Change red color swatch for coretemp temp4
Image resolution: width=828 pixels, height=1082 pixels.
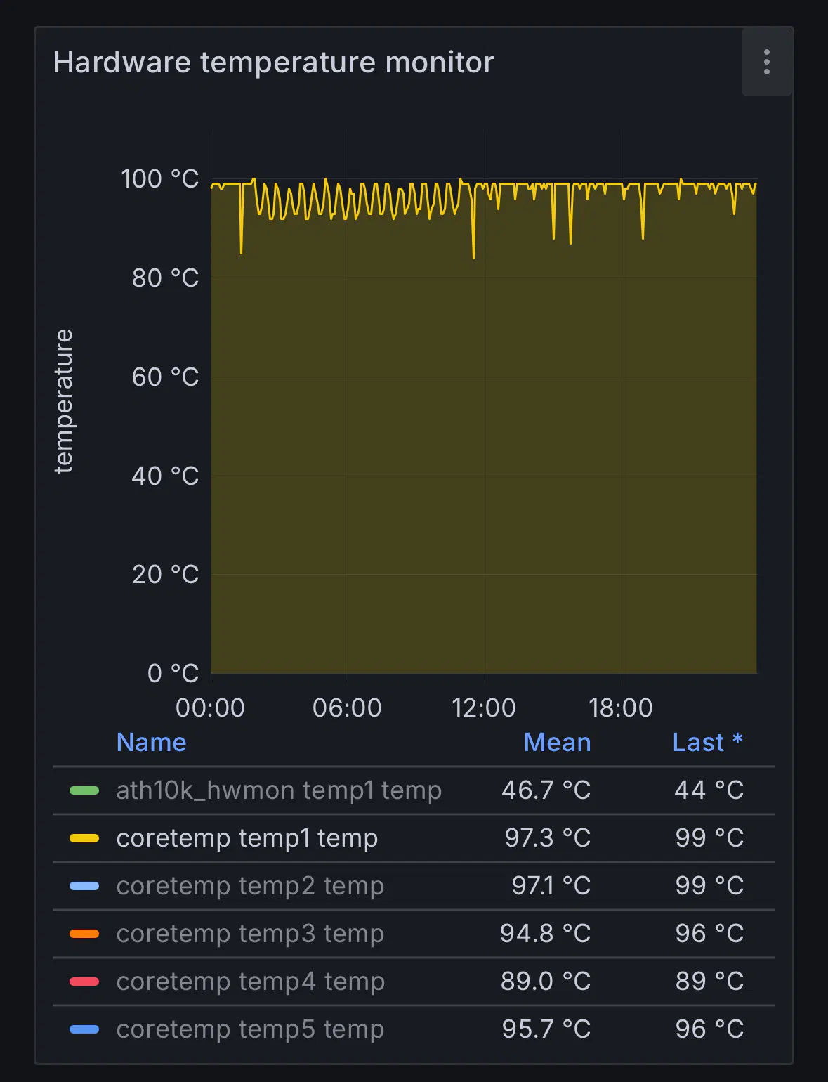(84, 982)
